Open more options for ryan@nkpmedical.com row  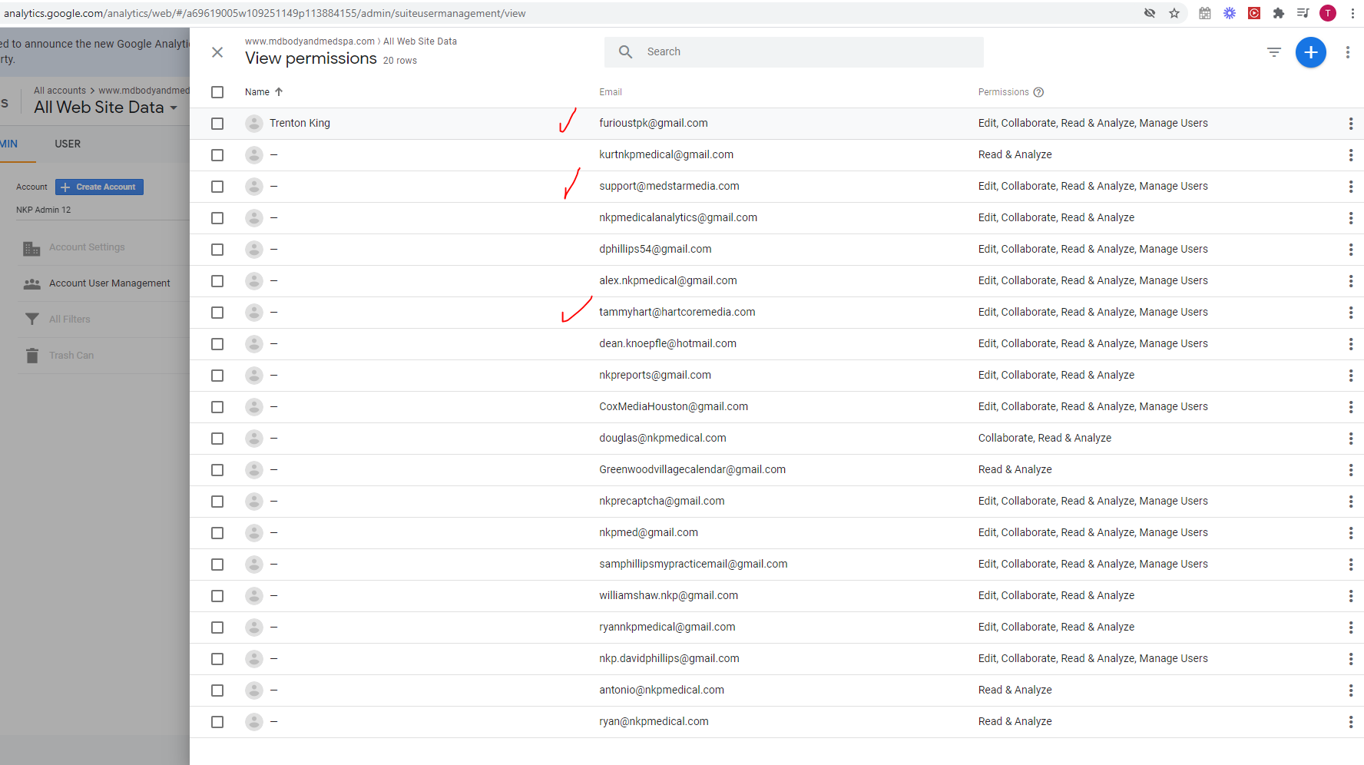click(1350, 722)
